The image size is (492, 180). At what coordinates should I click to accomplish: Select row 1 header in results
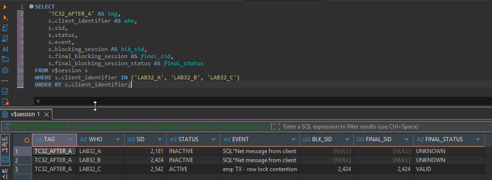[23, 151]
